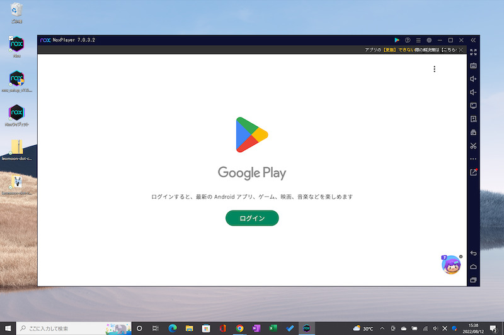This screenshot has width=504, height=335.
Task: Open Google Play shortcut in Nox title bar
Action: click(397, 40)
